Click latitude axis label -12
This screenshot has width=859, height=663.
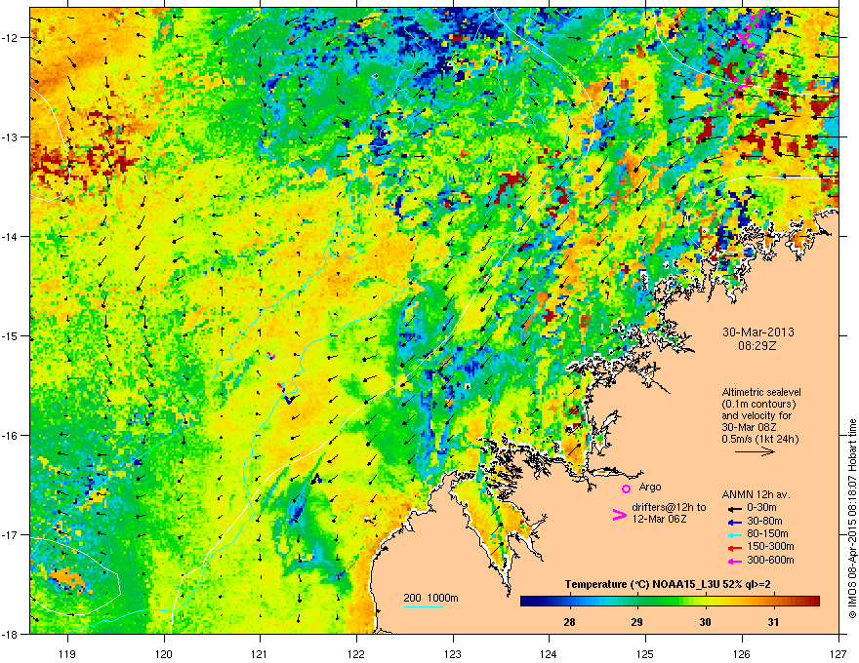click(x=11, y=38)
